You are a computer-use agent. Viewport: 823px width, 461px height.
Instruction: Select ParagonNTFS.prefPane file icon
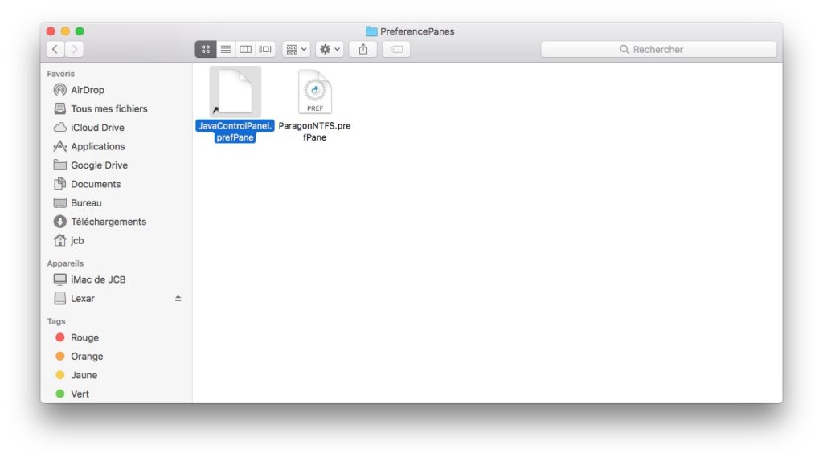click(x=315, y=92)
